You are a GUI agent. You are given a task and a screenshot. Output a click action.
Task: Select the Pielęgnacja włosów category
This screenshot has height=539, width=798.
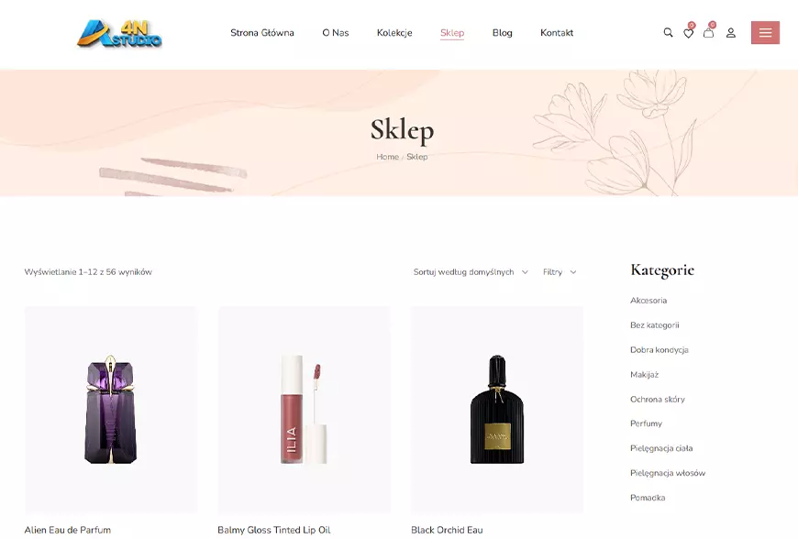(668, 473)
